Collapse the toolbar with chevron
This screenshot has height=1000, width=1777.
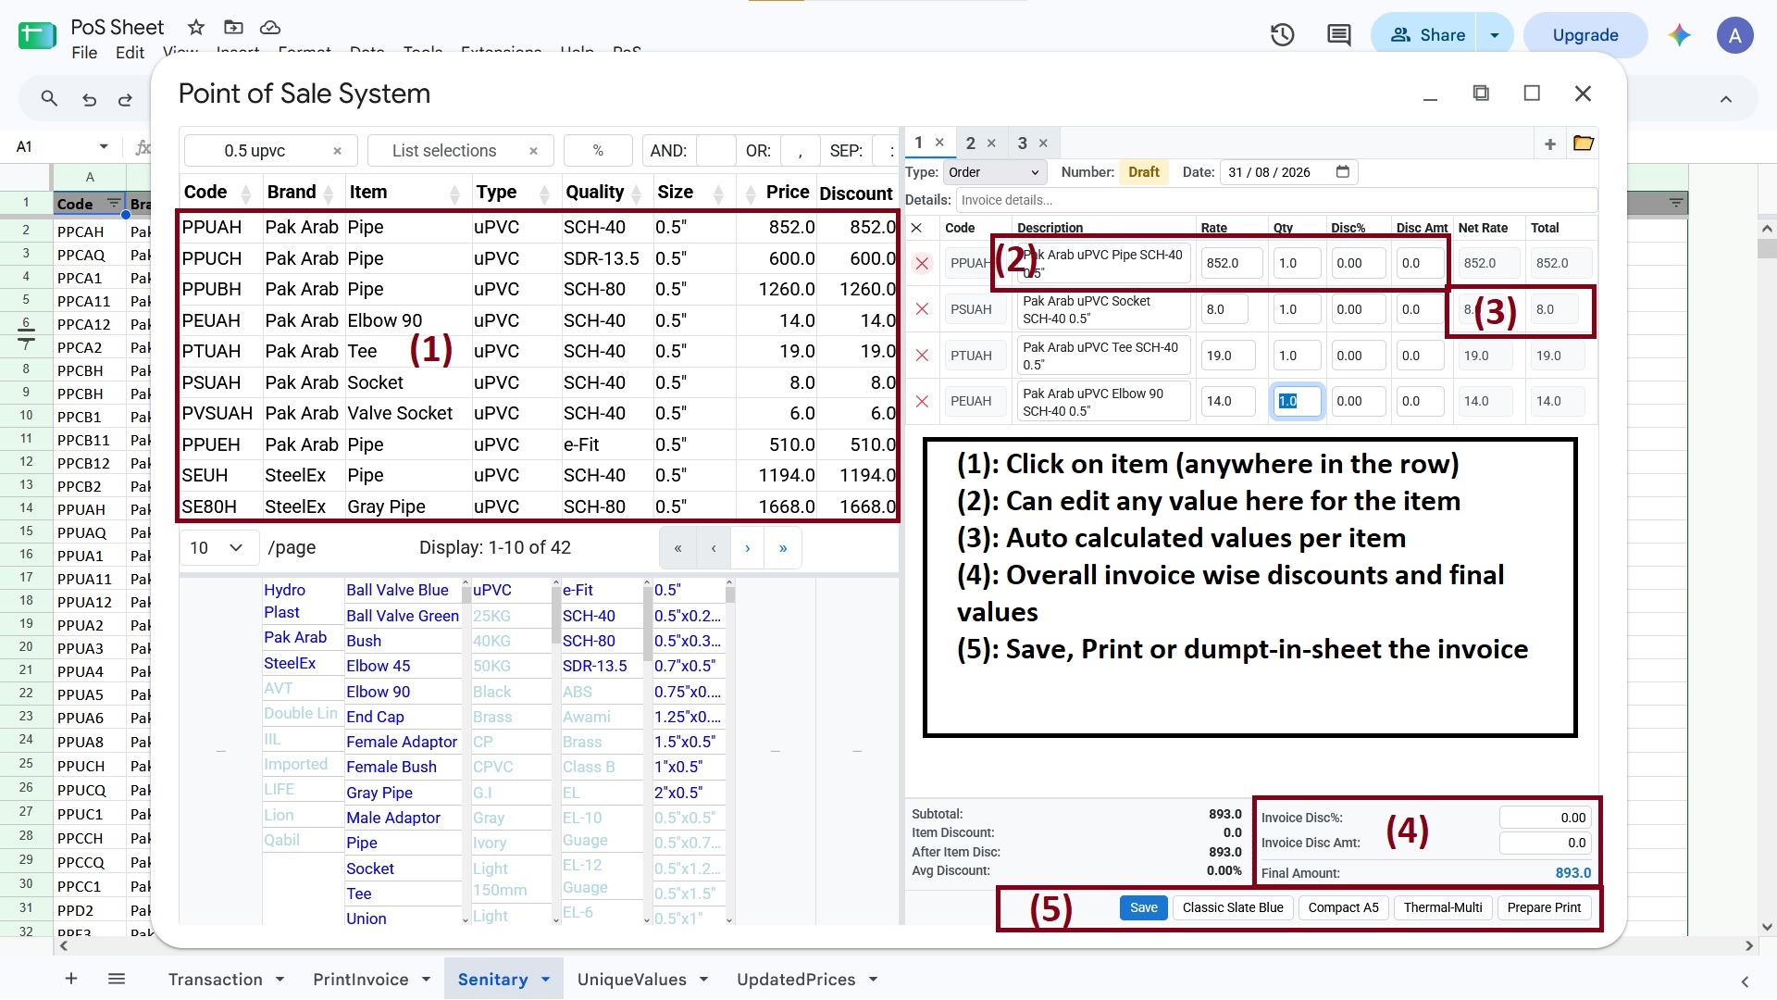tap(1726, 99)
